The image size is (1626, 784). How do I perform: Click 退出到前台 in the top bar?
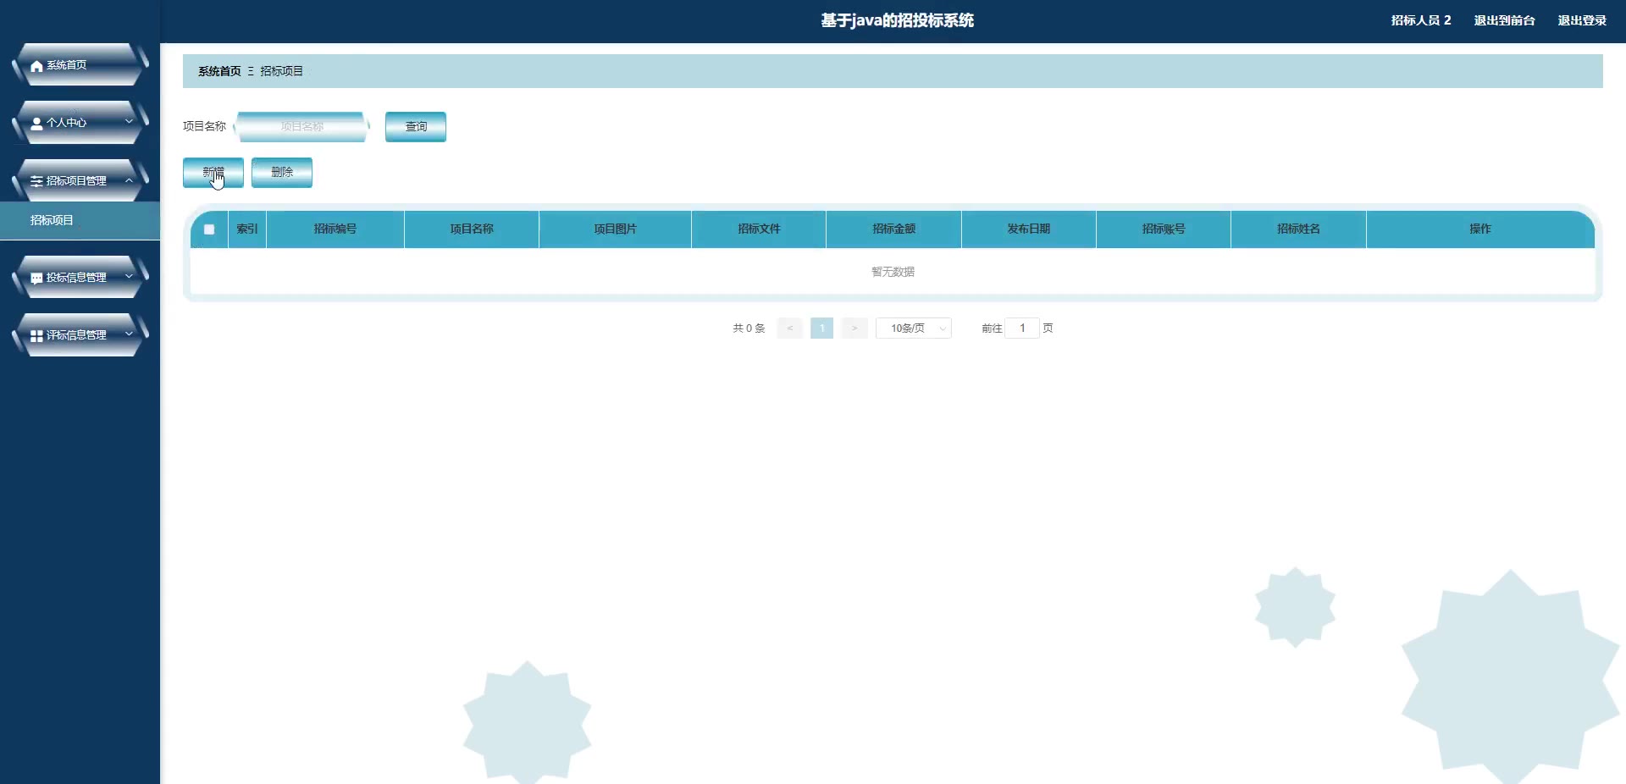tap(1504, 20)
